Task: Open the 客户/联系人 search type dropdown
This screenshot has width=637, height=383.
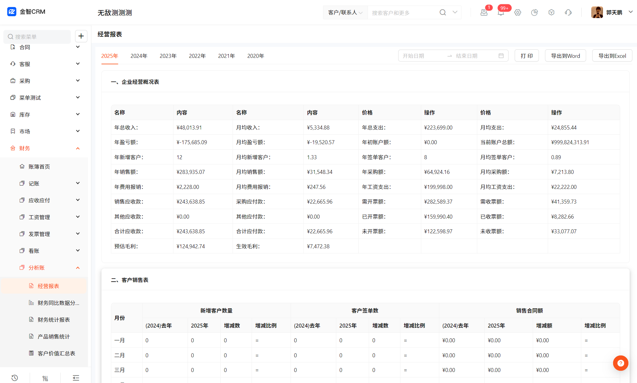Action: tap(345, 13)
